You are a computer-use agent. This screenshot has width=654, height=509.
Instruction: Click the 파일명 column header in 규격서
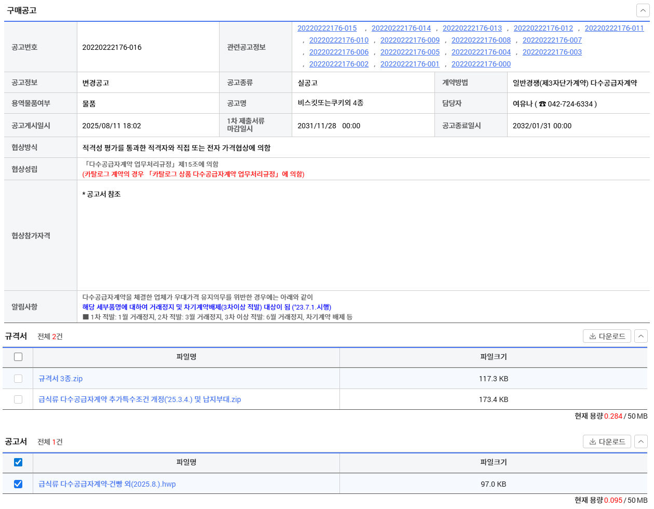coord(186,357)
